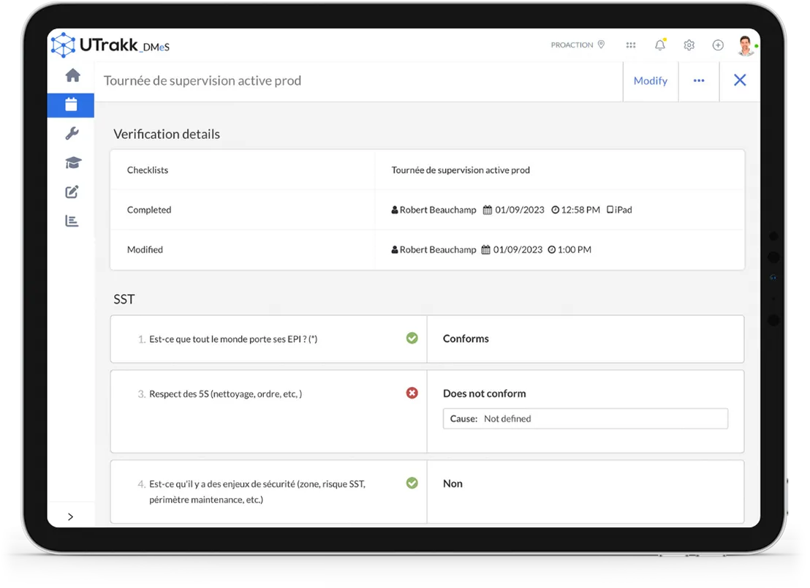Click green check on EPI question

[x=412, y=339]
